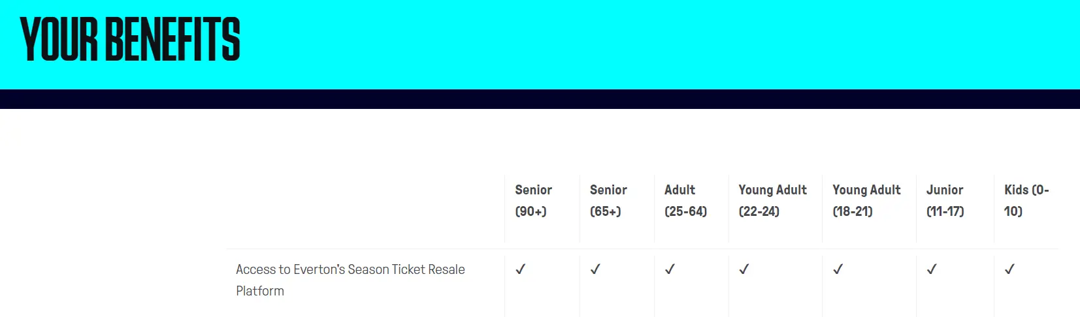1080x317 pixels.
Task: Click the checkmark under Young Adult (18-21)
Action: pyautogui.click(x=838, y=269)
